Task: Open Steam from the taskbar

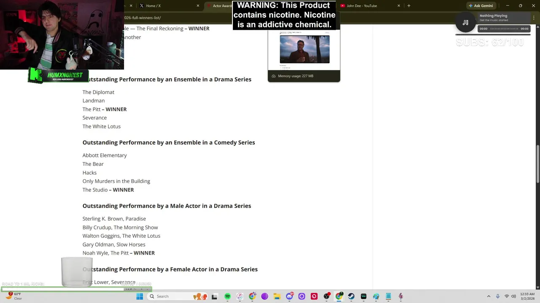Action: pos(351,296)
